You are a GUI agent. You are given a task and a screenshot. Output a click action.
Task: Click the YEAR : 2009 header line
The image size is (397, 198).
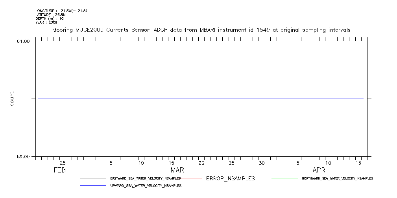46,22
